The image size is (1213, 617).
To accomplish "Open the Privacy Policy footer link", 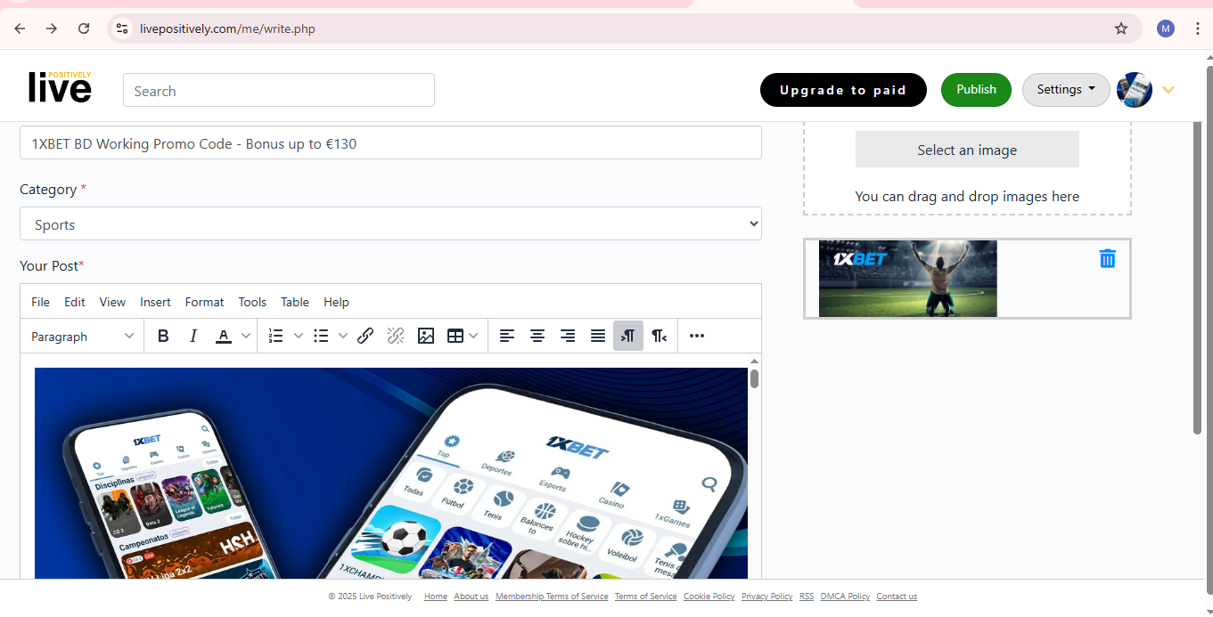I will [x=766, y=597].
